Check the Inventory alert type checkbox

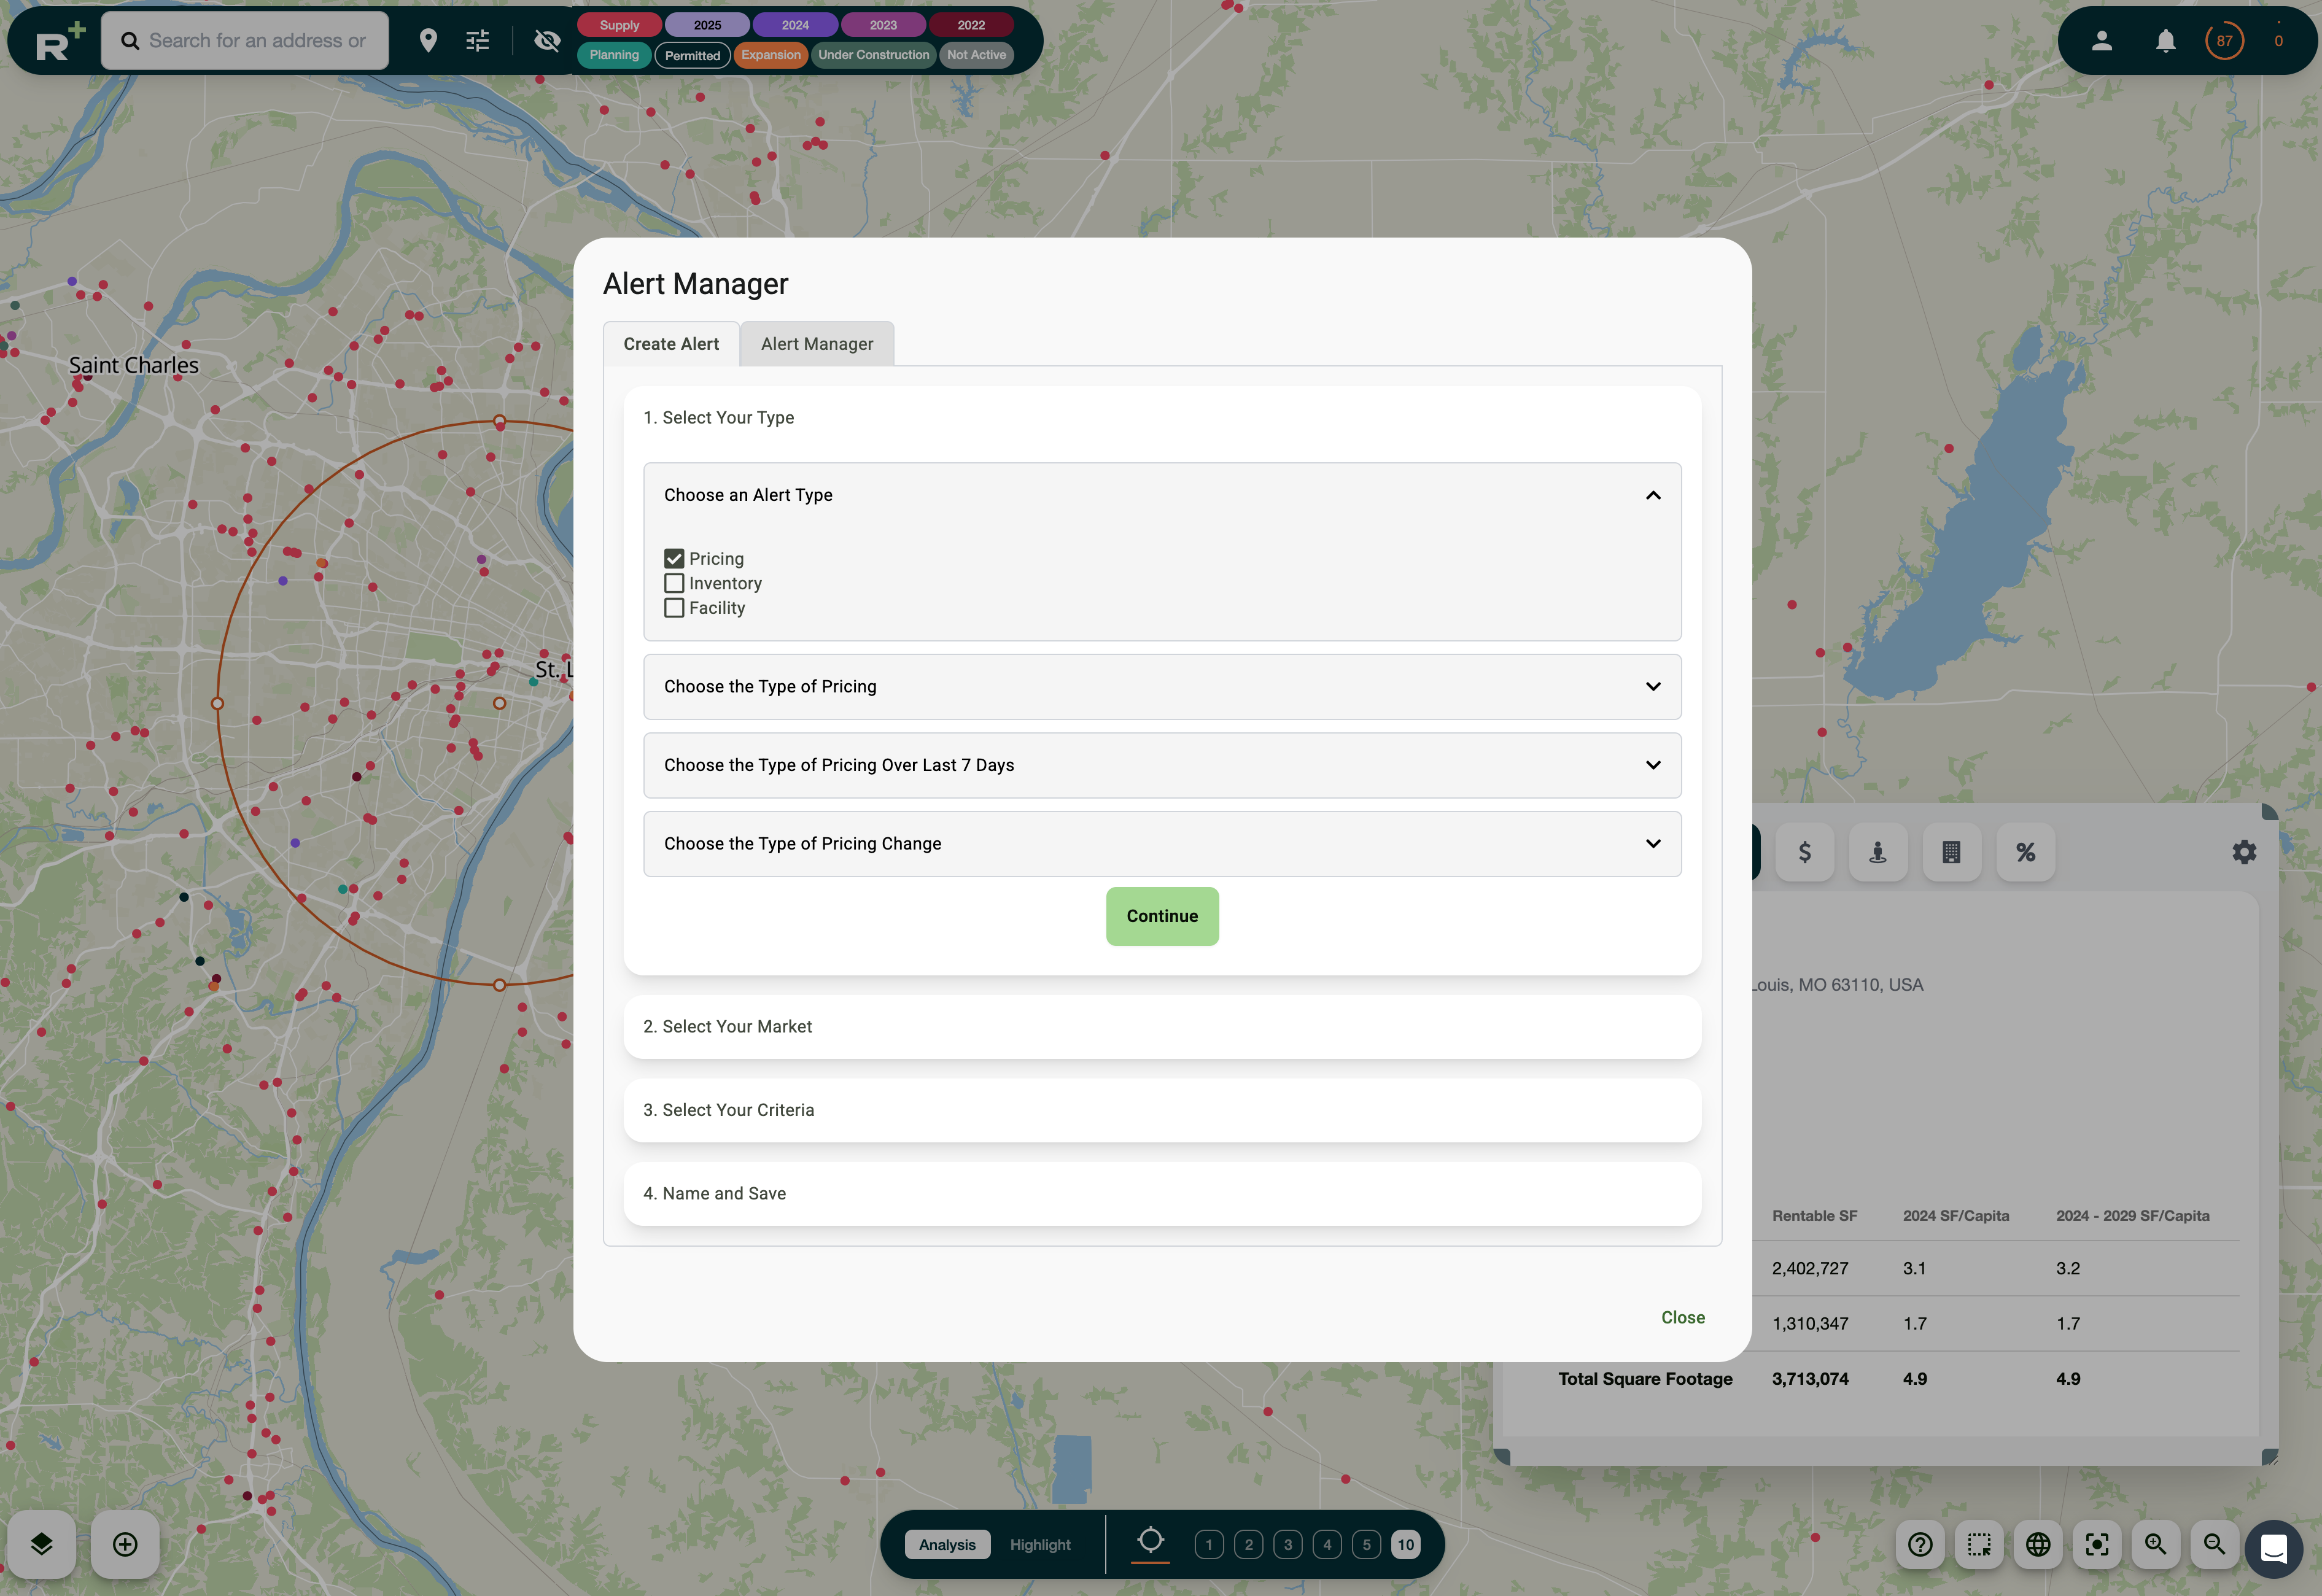click(x=673, y=583)
